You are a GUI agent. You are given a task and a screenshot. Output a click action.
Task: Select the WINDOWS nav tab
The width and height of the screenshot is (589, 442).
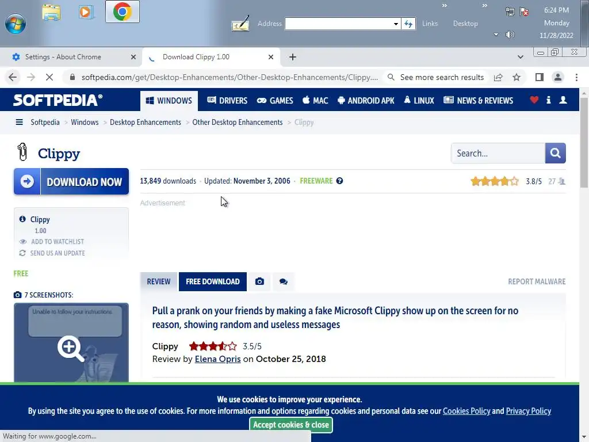point(169,101)
